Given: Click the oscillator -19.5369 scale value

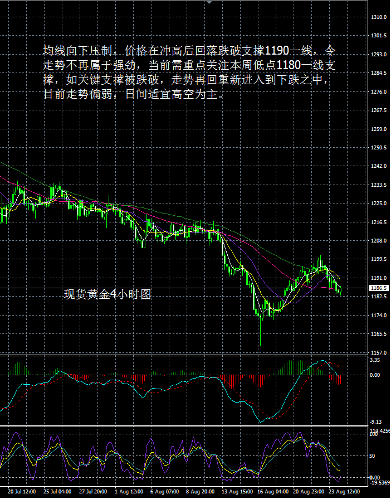Looking at the screenshot, I should pyautogui.click(x=380, y=482).
